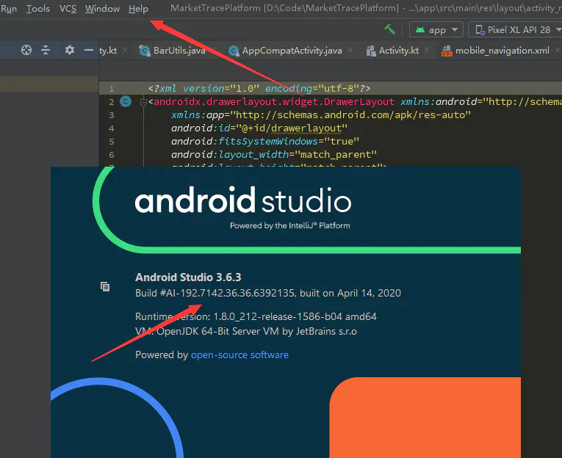Click the Powered by the IntelliJ Platform text

pyautogui.click(x=290, y=225)
